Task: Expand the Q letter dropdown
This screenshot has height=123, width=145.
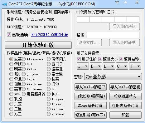Action: 83,66
